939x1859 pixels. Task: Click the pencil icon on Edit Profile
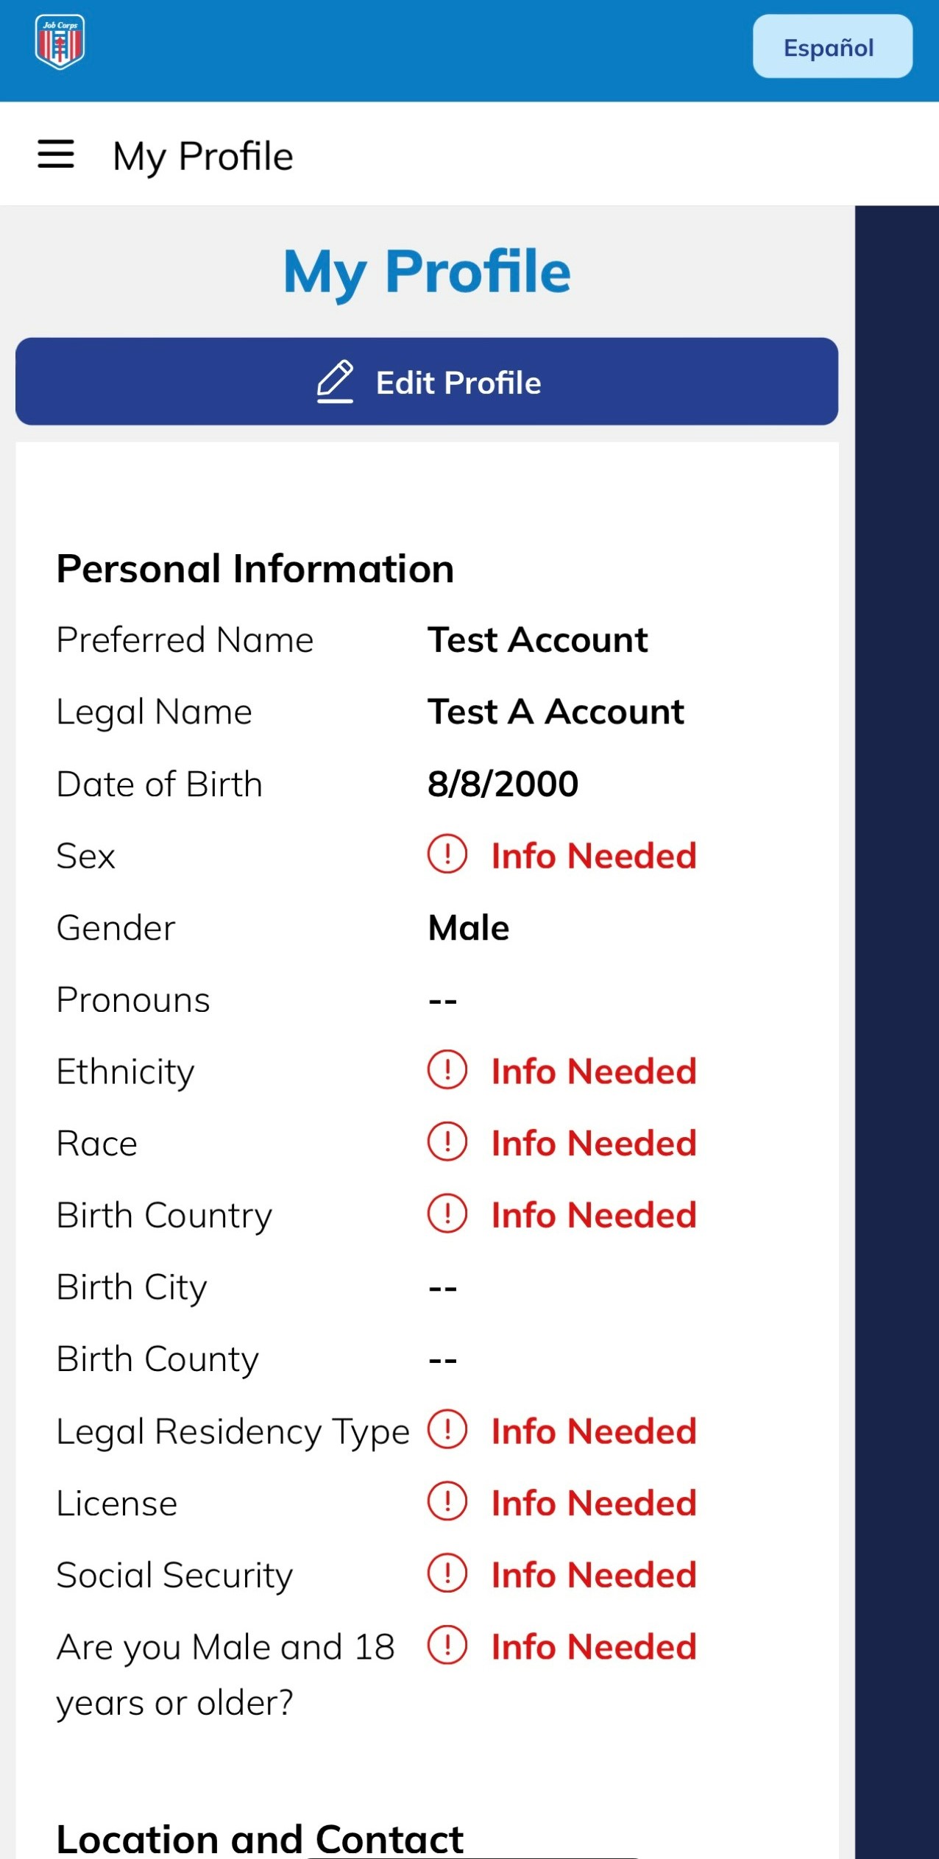click(x=337, y=380)
